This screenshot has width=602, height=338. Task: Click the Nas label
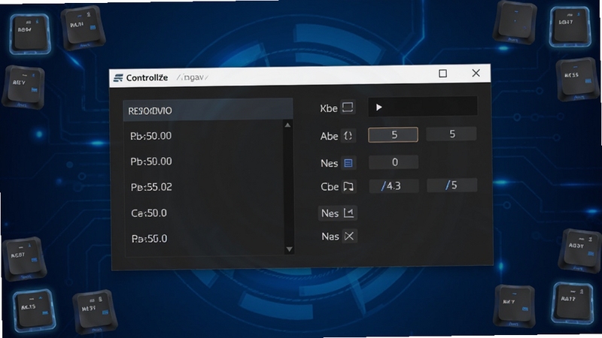coord(330,237)
